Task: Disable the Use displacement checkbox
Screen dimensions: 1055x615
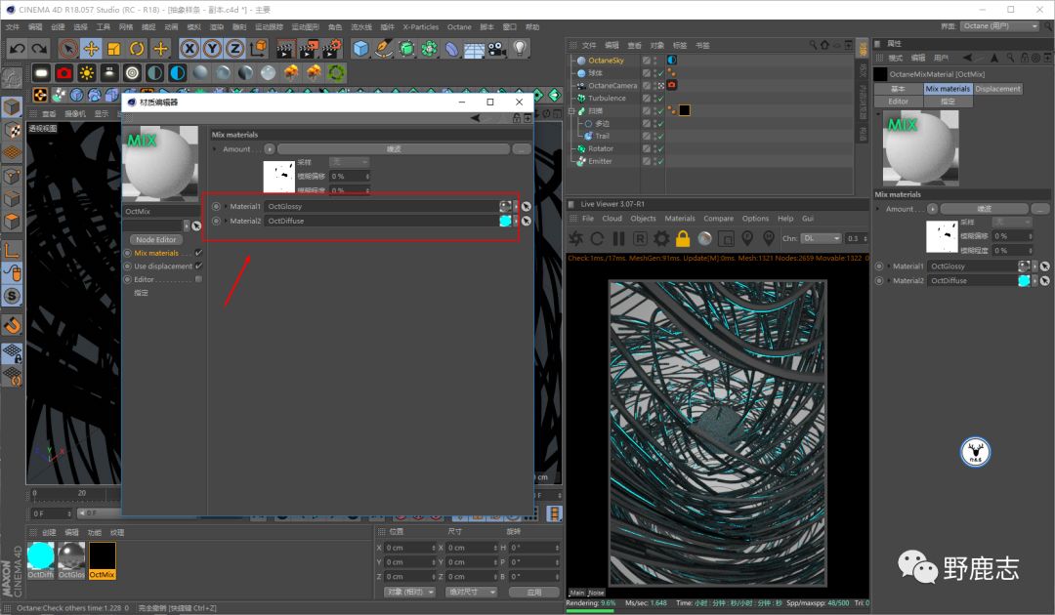Action: coord(198,266)
